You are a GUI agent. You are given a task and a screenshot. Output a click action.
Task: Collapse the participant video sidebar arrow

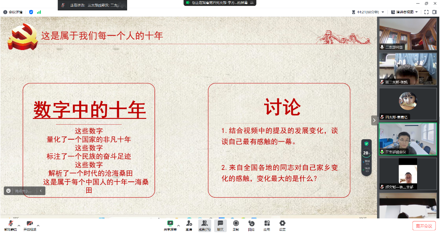(374, 120)
